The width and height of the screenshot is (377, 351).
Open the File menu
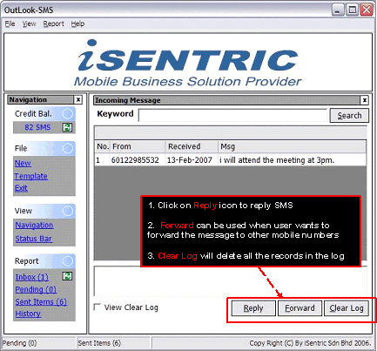pyautogui.click(x=10, y=24)
